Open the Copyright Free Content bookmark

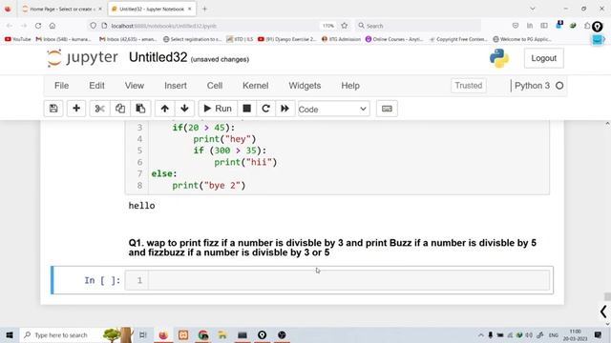coord(458,39)
